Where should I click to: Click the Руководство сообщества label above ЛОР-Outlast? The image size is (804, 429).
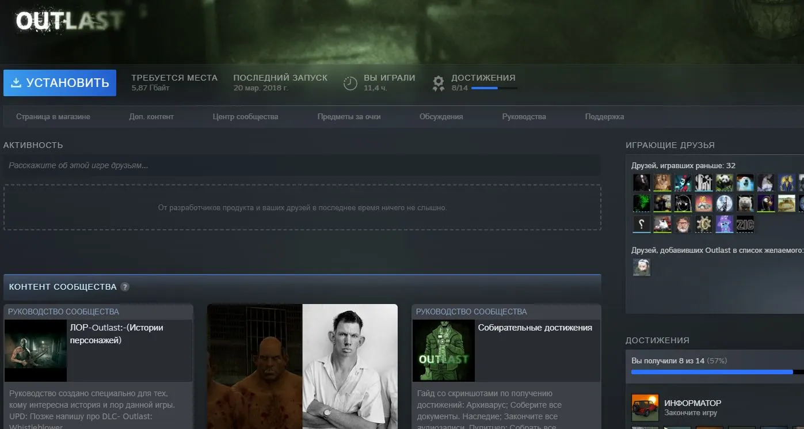click(x=63, y=312)
